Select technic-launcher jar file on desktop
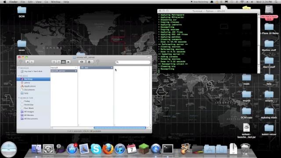Viewport: 281px width, 158px height. coord(247,131)
